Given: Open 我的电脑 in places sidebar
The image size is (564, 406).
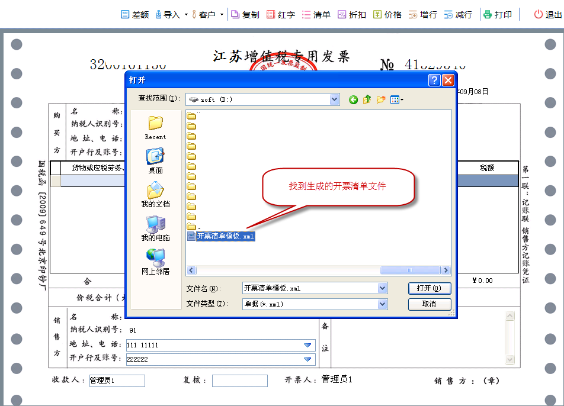Looking at the screenshot, I should (x=155, y=228).
